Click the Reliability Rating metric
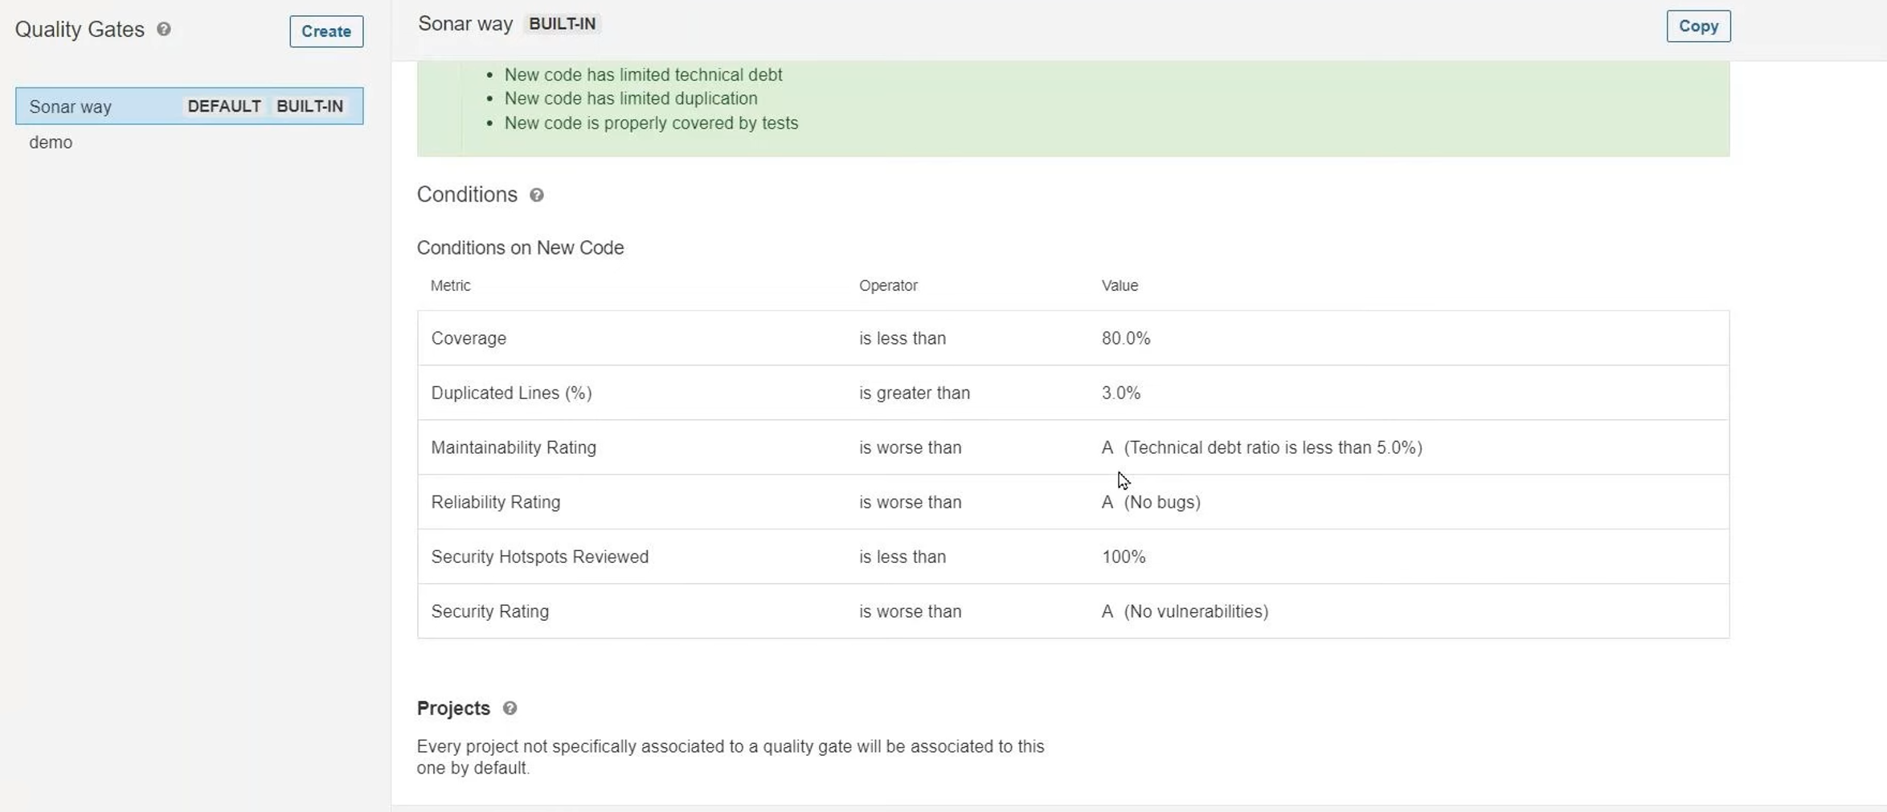1887x812 pixels. coord(496,502)
